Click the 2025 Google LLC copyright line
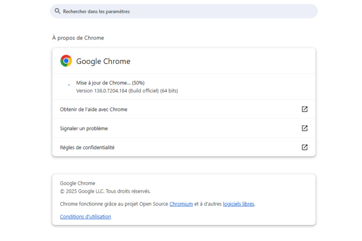362x241 pixels. 105,191
